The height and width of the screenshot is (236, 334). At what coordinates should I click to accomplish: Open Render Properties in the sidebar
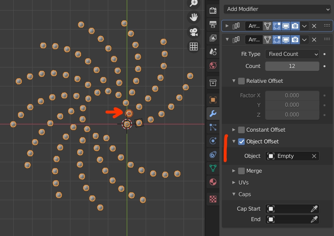coord(212,11)
